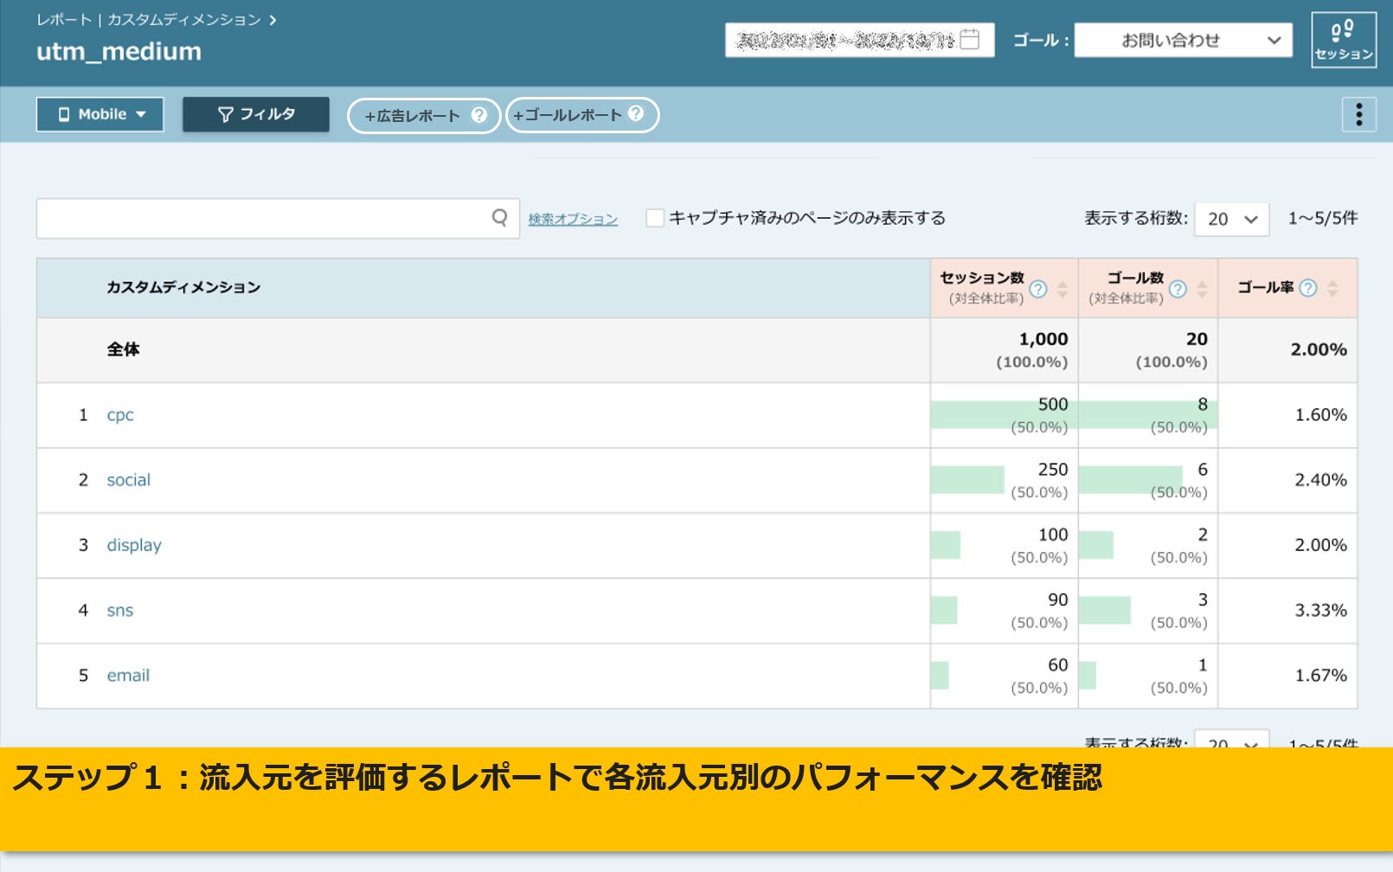Click help icon beside ゴール率 header

[x=1308, y=288]
